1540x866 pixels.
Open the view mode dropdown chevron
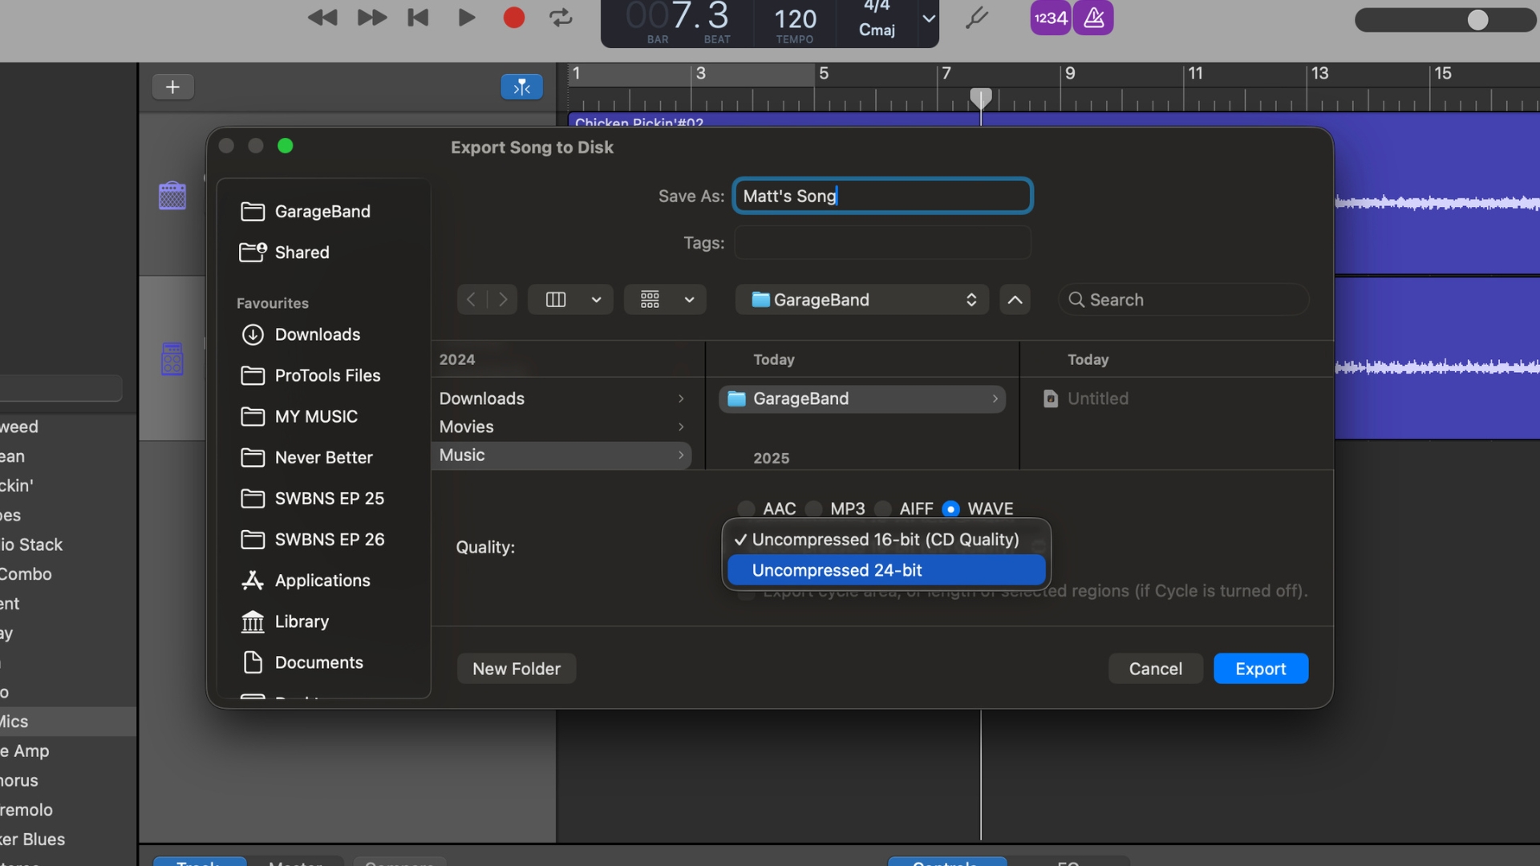596,299
